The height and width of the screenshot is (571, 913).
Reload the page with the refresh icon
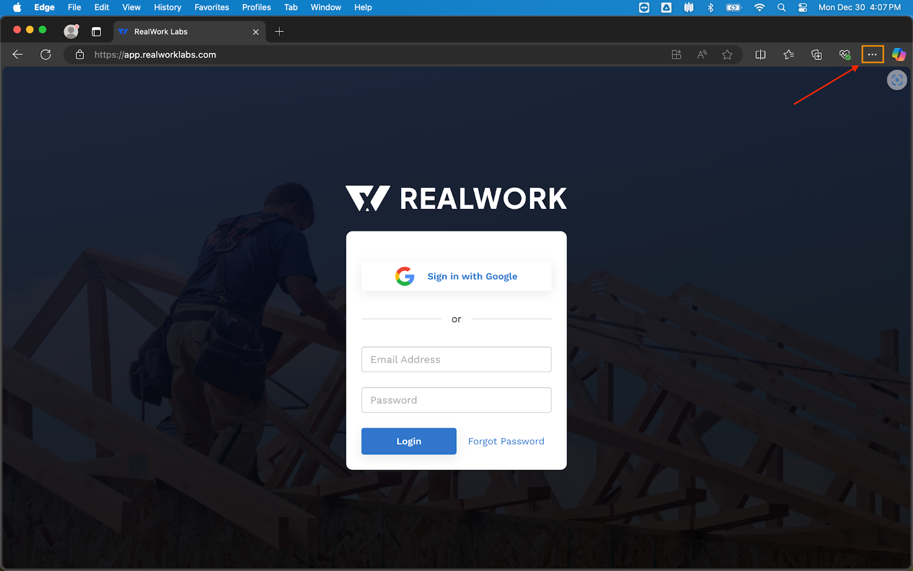click(46, 55)
